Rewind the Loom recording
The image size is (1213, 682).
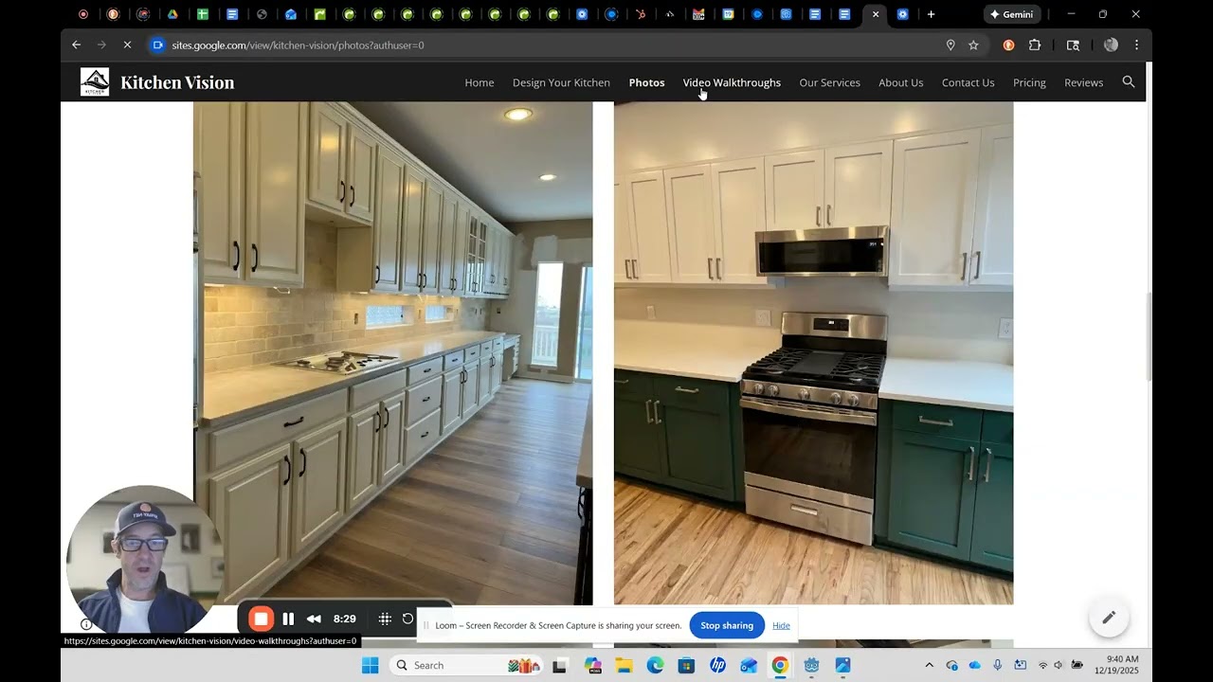tap(314, 619)
